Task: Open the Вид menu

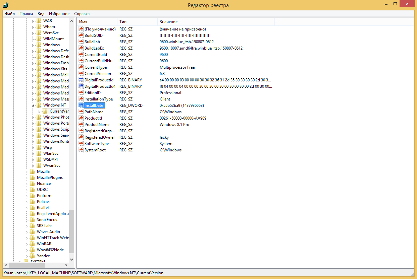Action: click(x=41, y=14)
